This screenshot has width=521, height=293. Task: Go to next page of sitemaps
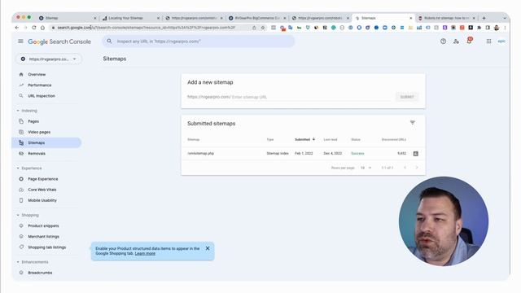coord(417,168)
